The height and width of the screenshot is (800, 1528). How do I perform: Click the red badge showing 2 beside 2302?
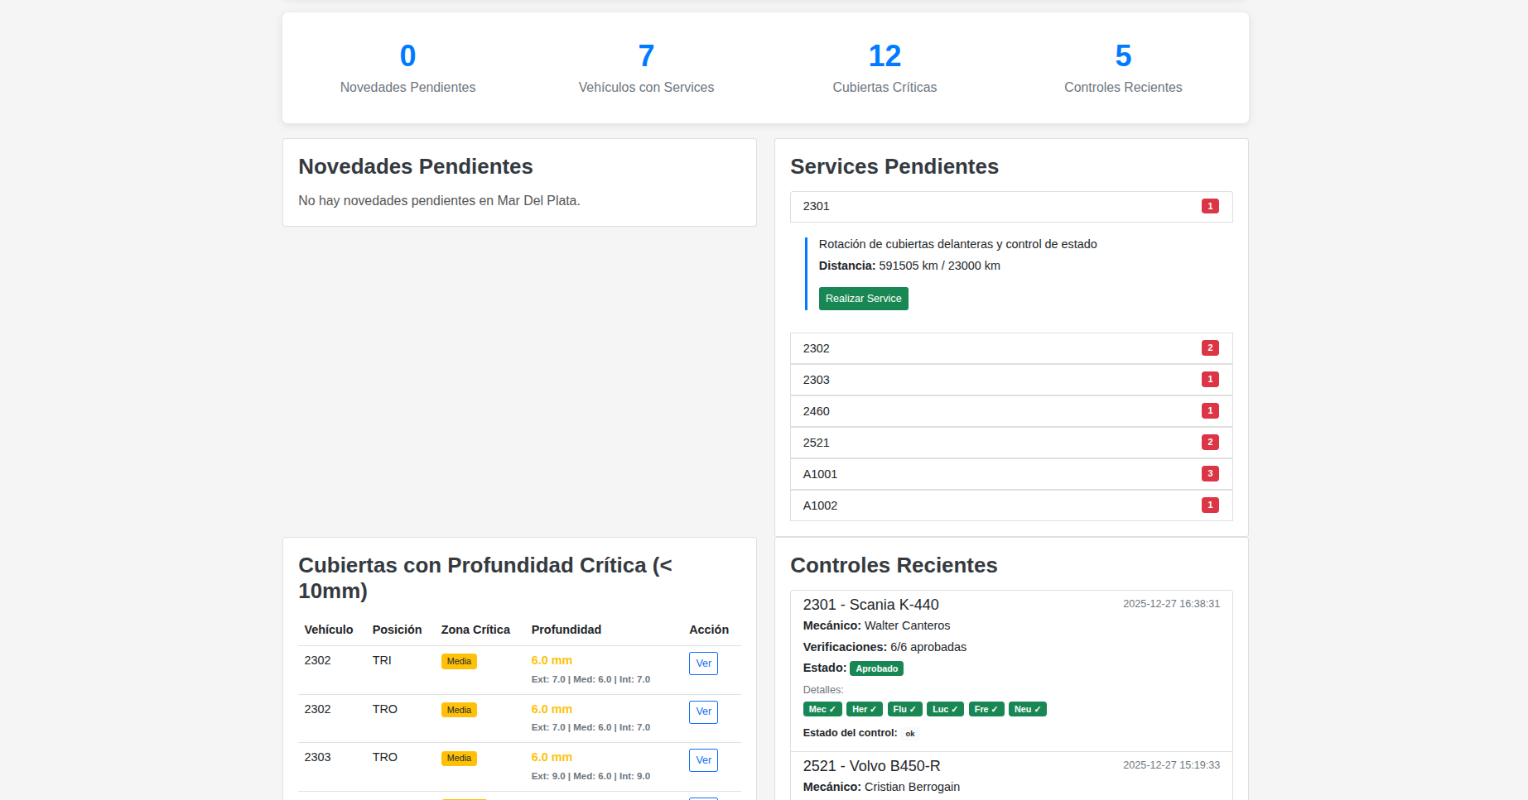[x=1210, y=348]
